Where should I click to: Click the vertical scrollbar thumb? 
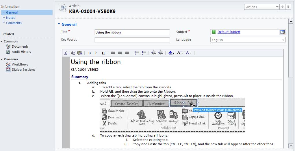(291, 51)
